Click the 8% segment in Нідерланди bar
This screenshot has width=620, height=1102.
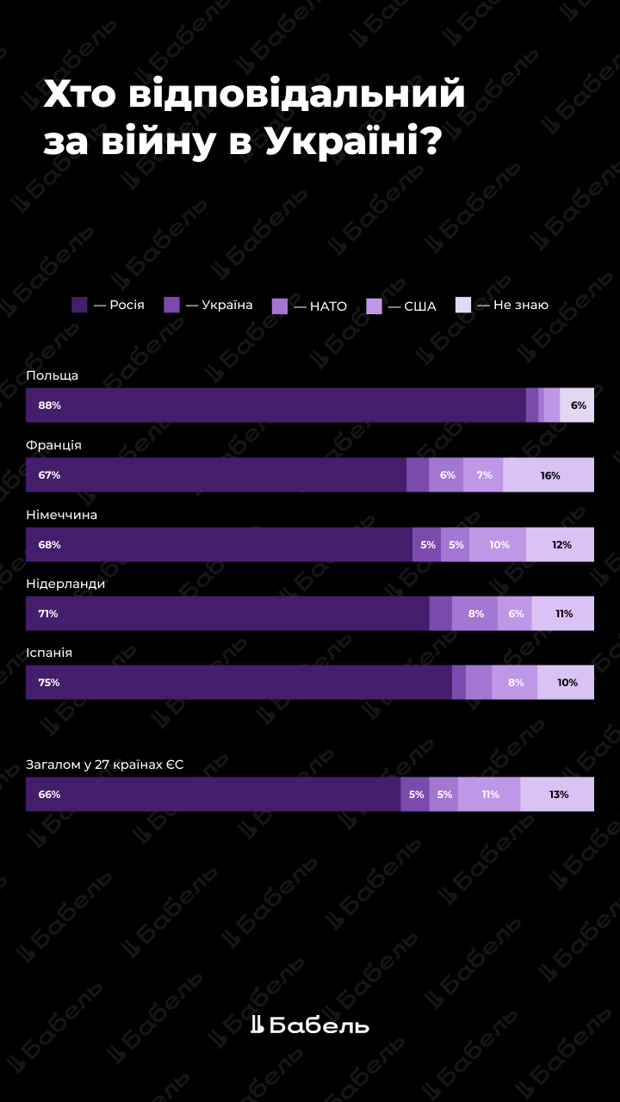click(474, 613)
